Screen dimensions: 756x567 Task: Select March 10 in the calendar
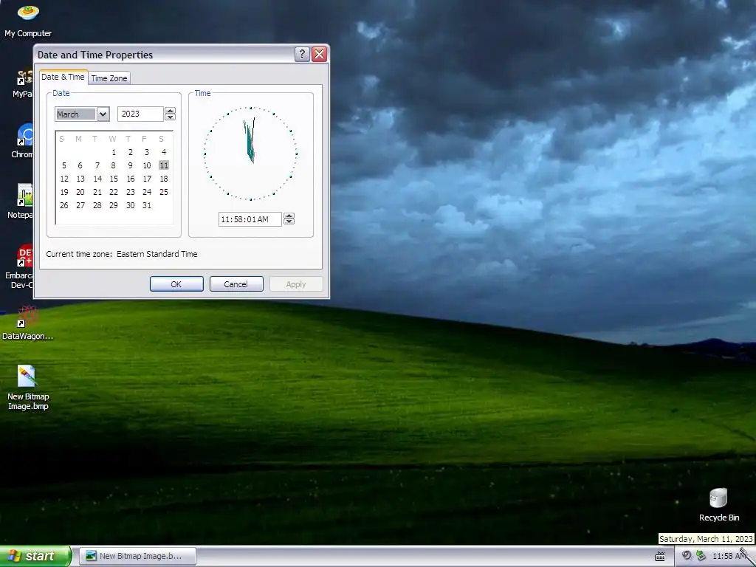click(147, 165)
